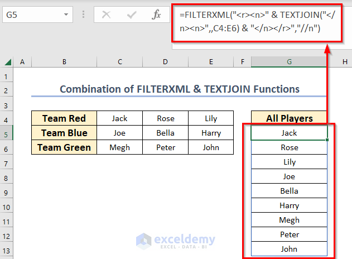The width and height of the screenshot is (352, 259).
Task: Click the Insert Function fx icon
Action: point(156,15)
